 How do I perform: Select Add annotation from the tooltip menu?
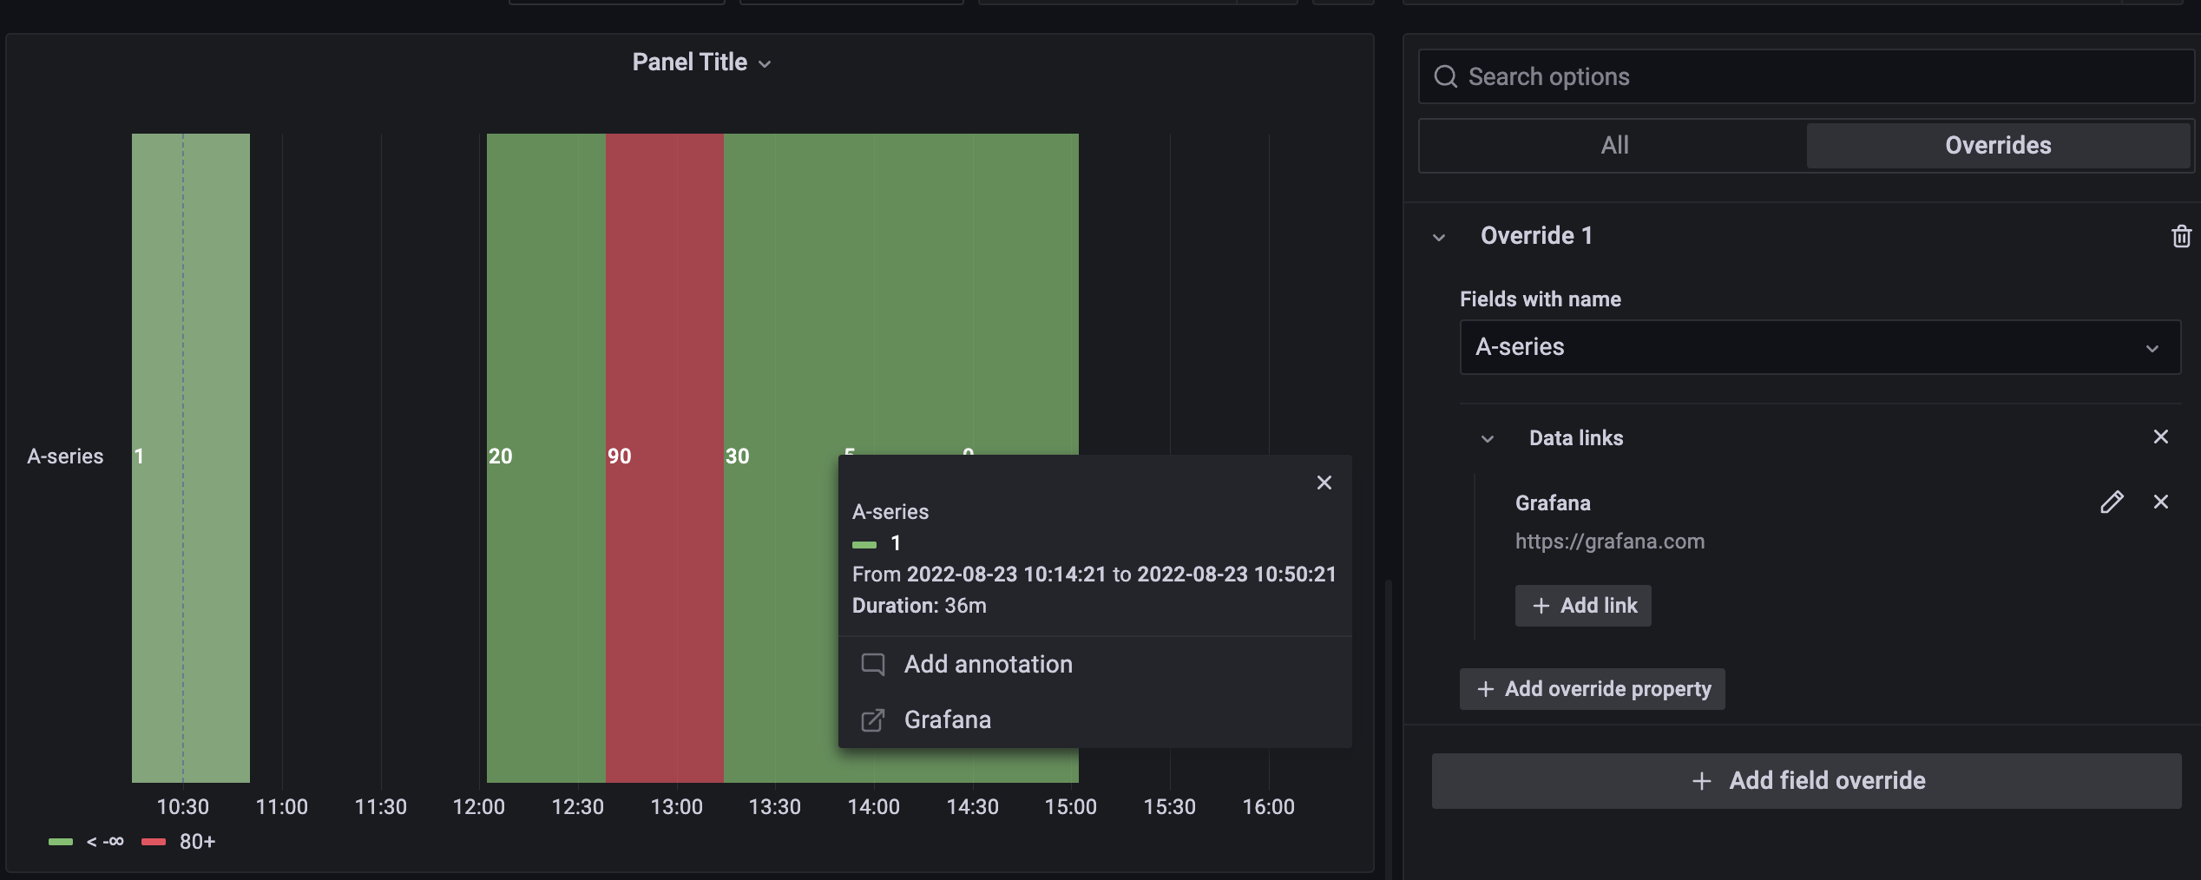pyautogui.click(x=988, y=665)
